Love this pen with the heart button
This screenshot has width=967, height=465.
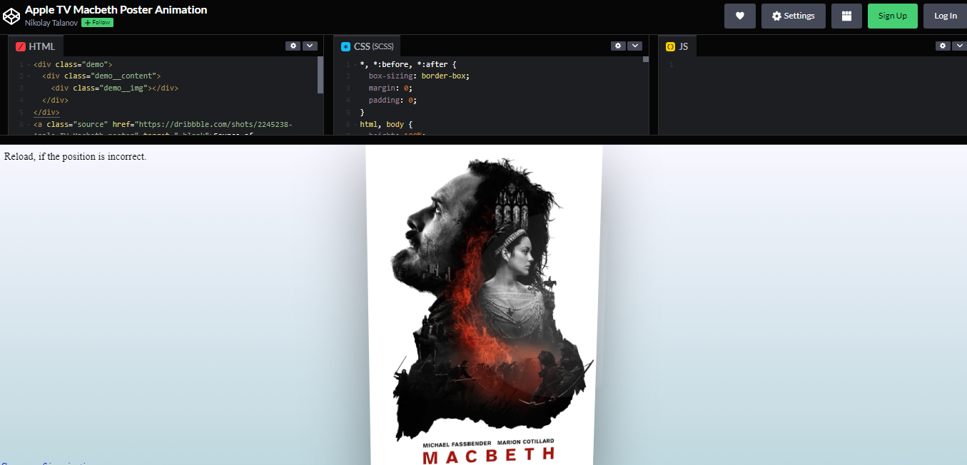pyautogui.click(x=740, y=16)
